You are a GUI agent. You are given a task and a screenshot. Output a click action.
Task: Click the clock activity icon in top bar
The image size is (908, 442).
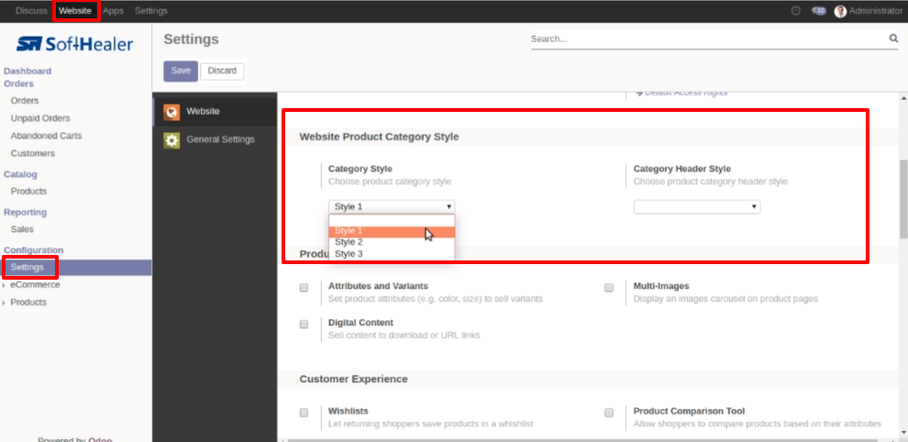[796, 11]
